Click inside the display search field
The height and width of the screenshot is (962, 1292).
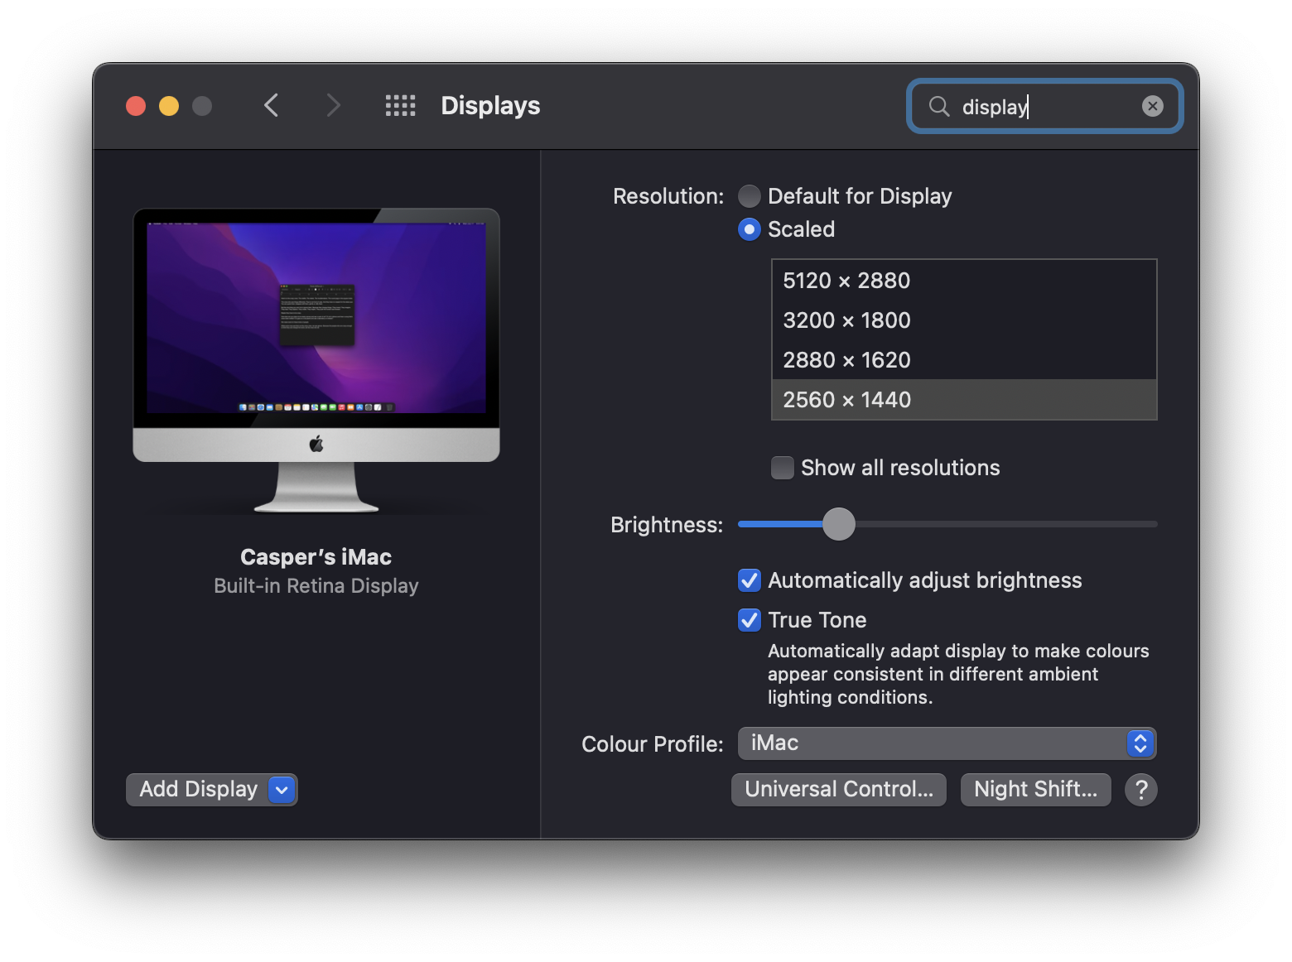pos(1044,106)
